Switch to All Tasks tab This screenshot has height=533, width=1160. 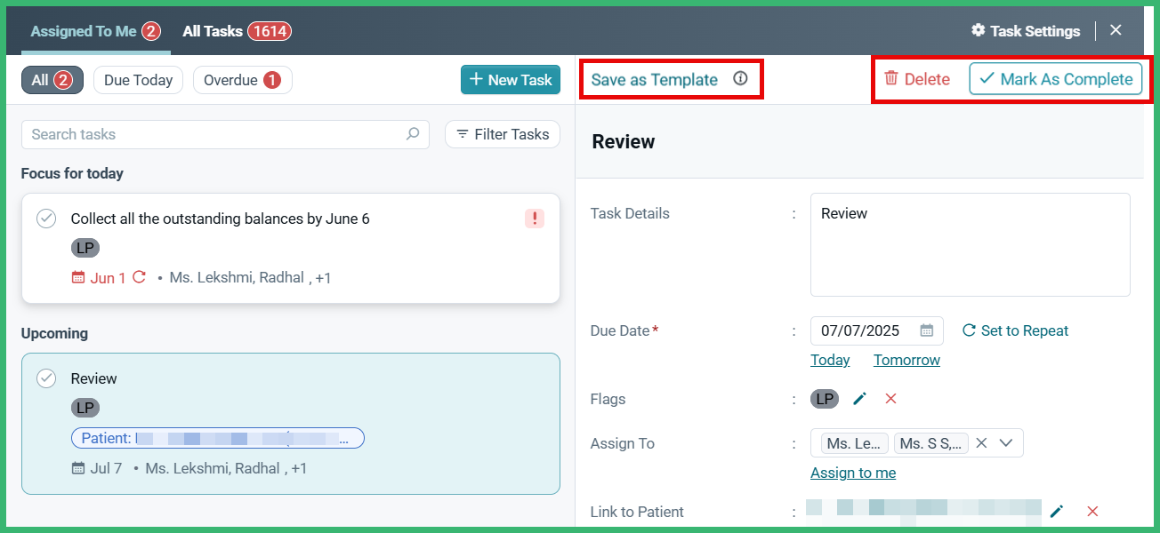coord(237,31)
